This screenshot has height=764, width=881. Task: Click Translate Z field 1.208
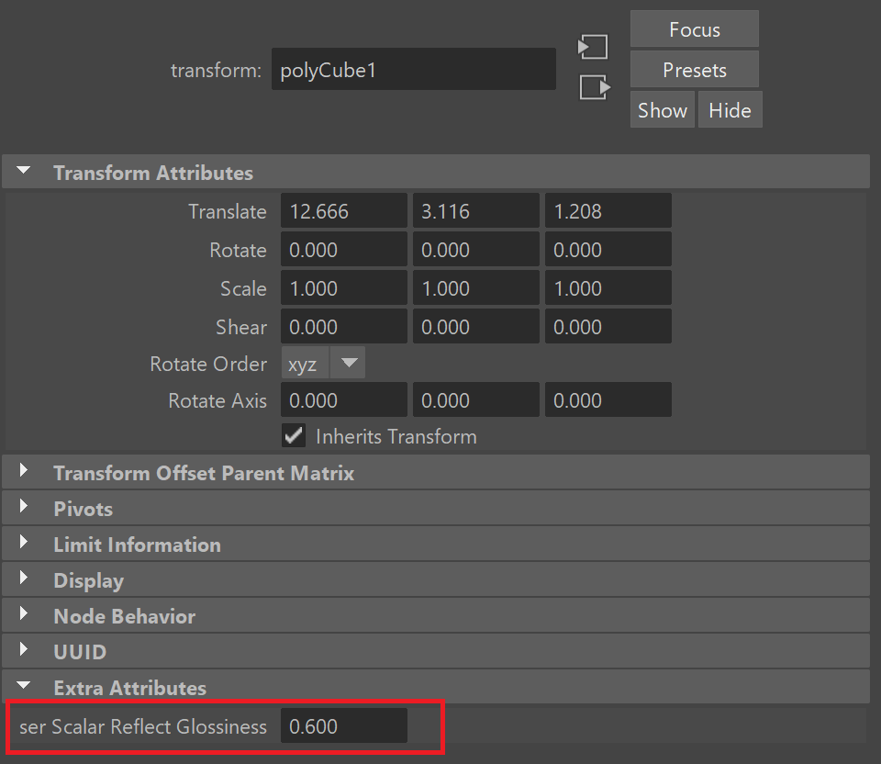[608, 211]
